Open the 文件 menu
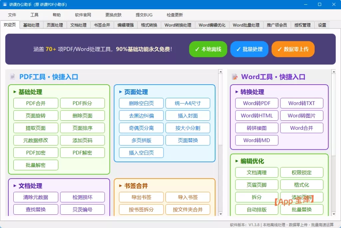This screenshot has width=341, height=228. point(12,15)
